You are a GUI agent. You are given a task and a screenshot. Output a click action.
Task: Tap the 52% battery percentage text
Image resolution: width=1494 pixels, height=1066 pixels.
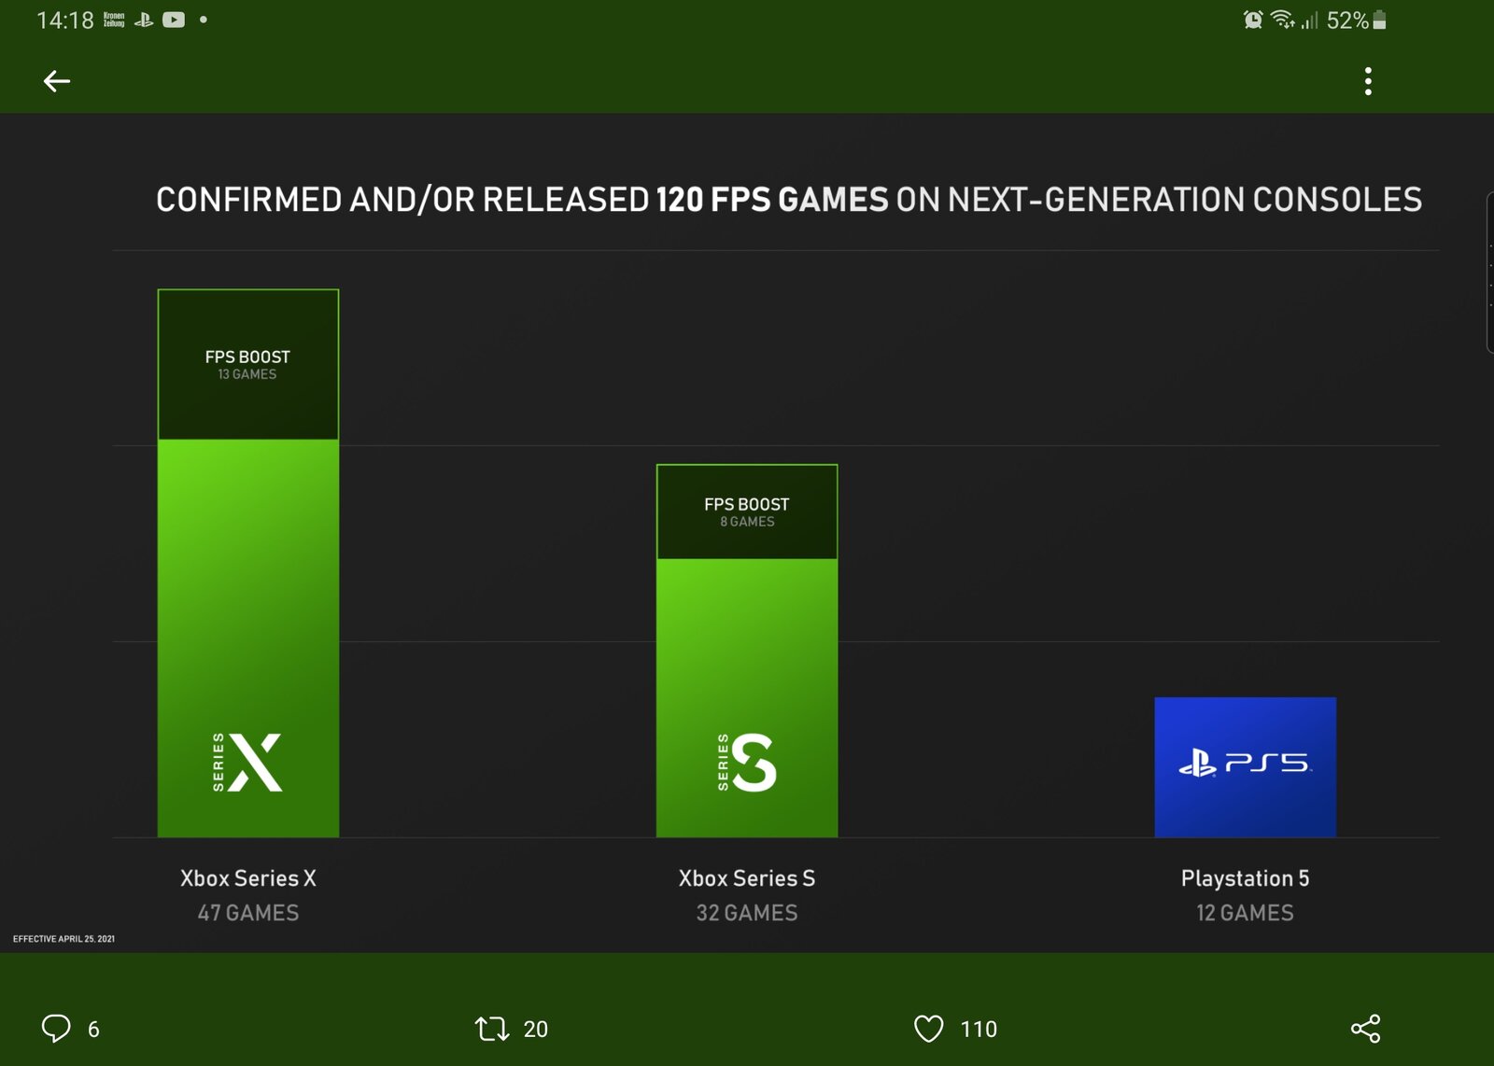click(x=1347, y=20)
